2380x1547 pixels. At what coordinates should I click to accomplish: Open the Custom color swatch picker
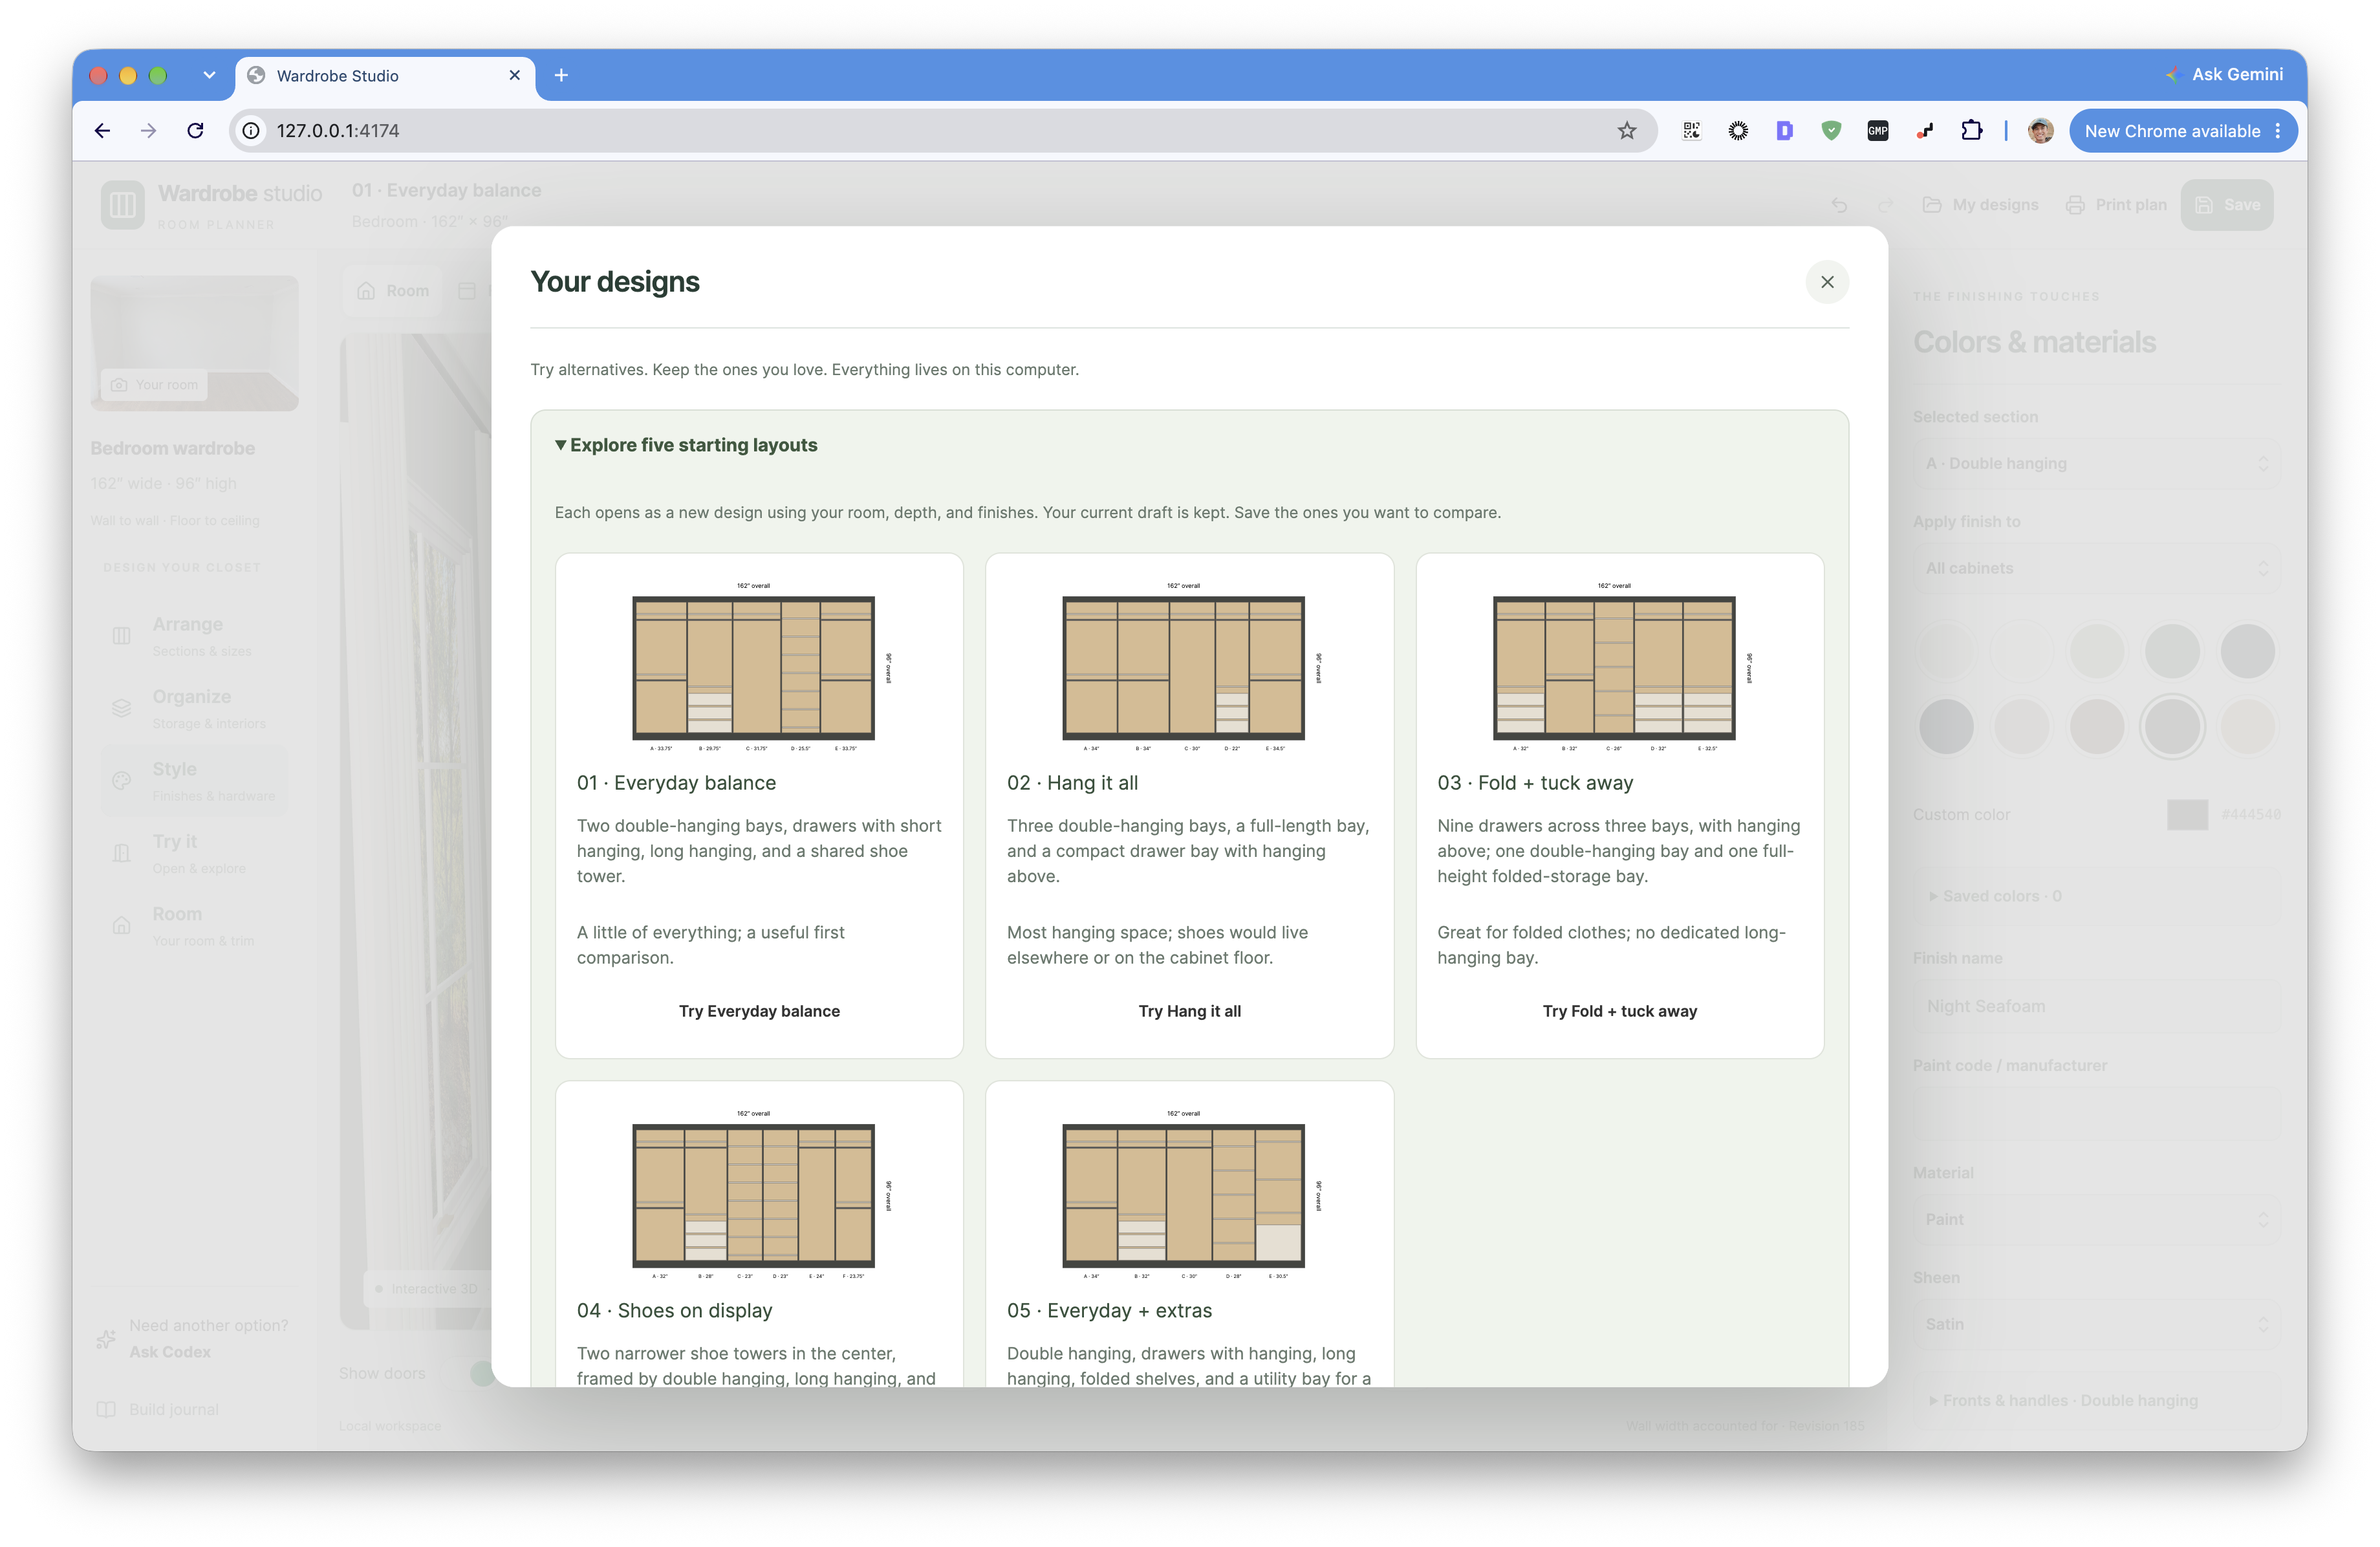pyautogui.click(x=2187, y=815)
